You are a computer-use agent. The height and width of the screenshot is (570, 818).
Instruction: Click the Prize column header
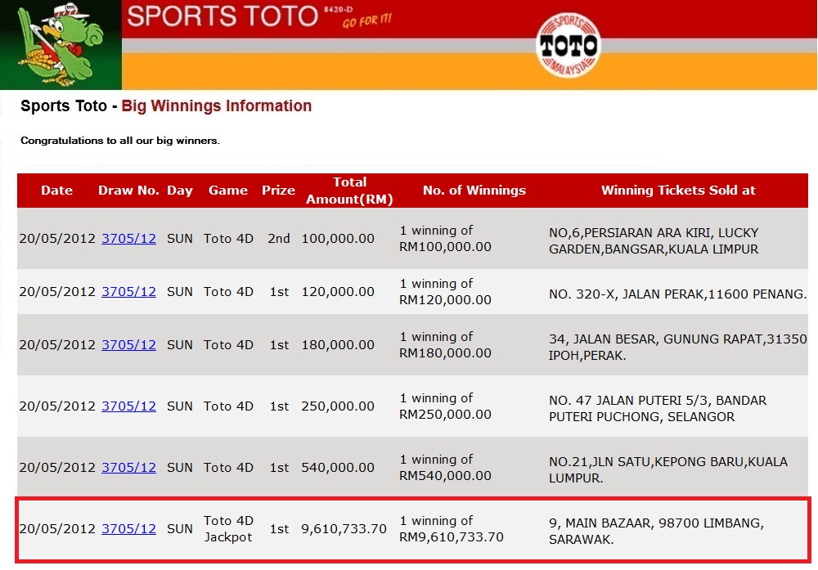(x=279, y=191)
